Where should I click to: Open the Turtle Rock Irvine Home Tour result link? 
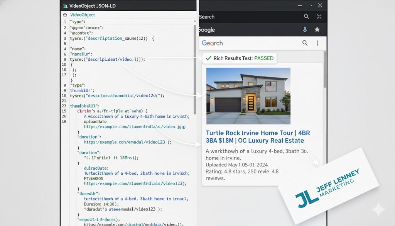pyautogui.click(x=258, y=137)
